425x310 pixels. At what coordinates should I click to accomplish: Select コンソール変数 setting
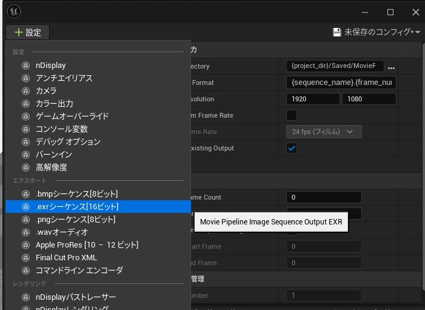click(x=98, y=129)
